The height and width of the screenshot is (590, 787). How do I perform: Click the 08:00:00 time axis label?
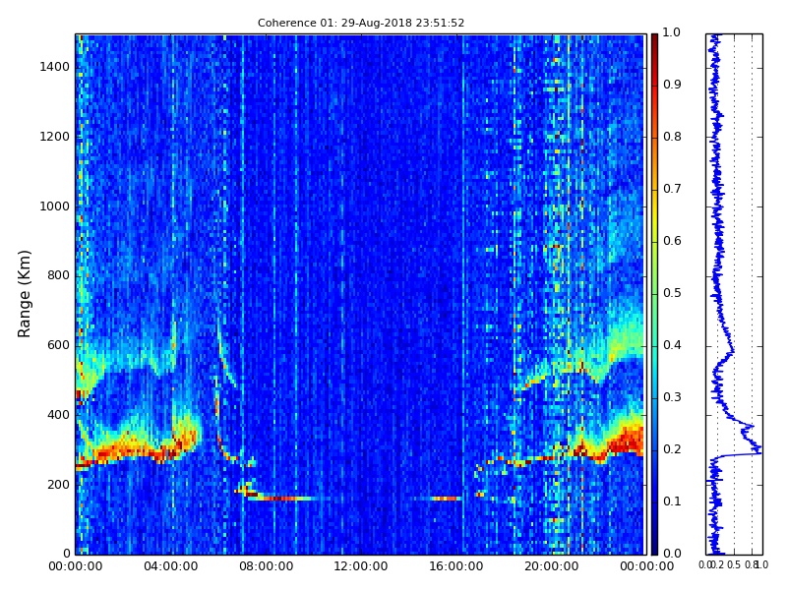(266, 566)
